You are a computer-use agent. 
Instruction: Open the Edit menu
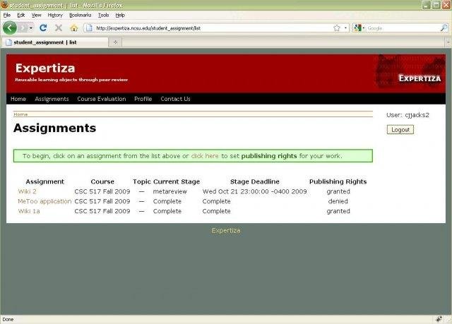21,16
